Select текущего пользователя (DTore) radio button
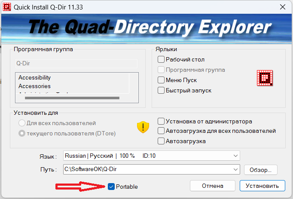 click(x=22, y=133)
